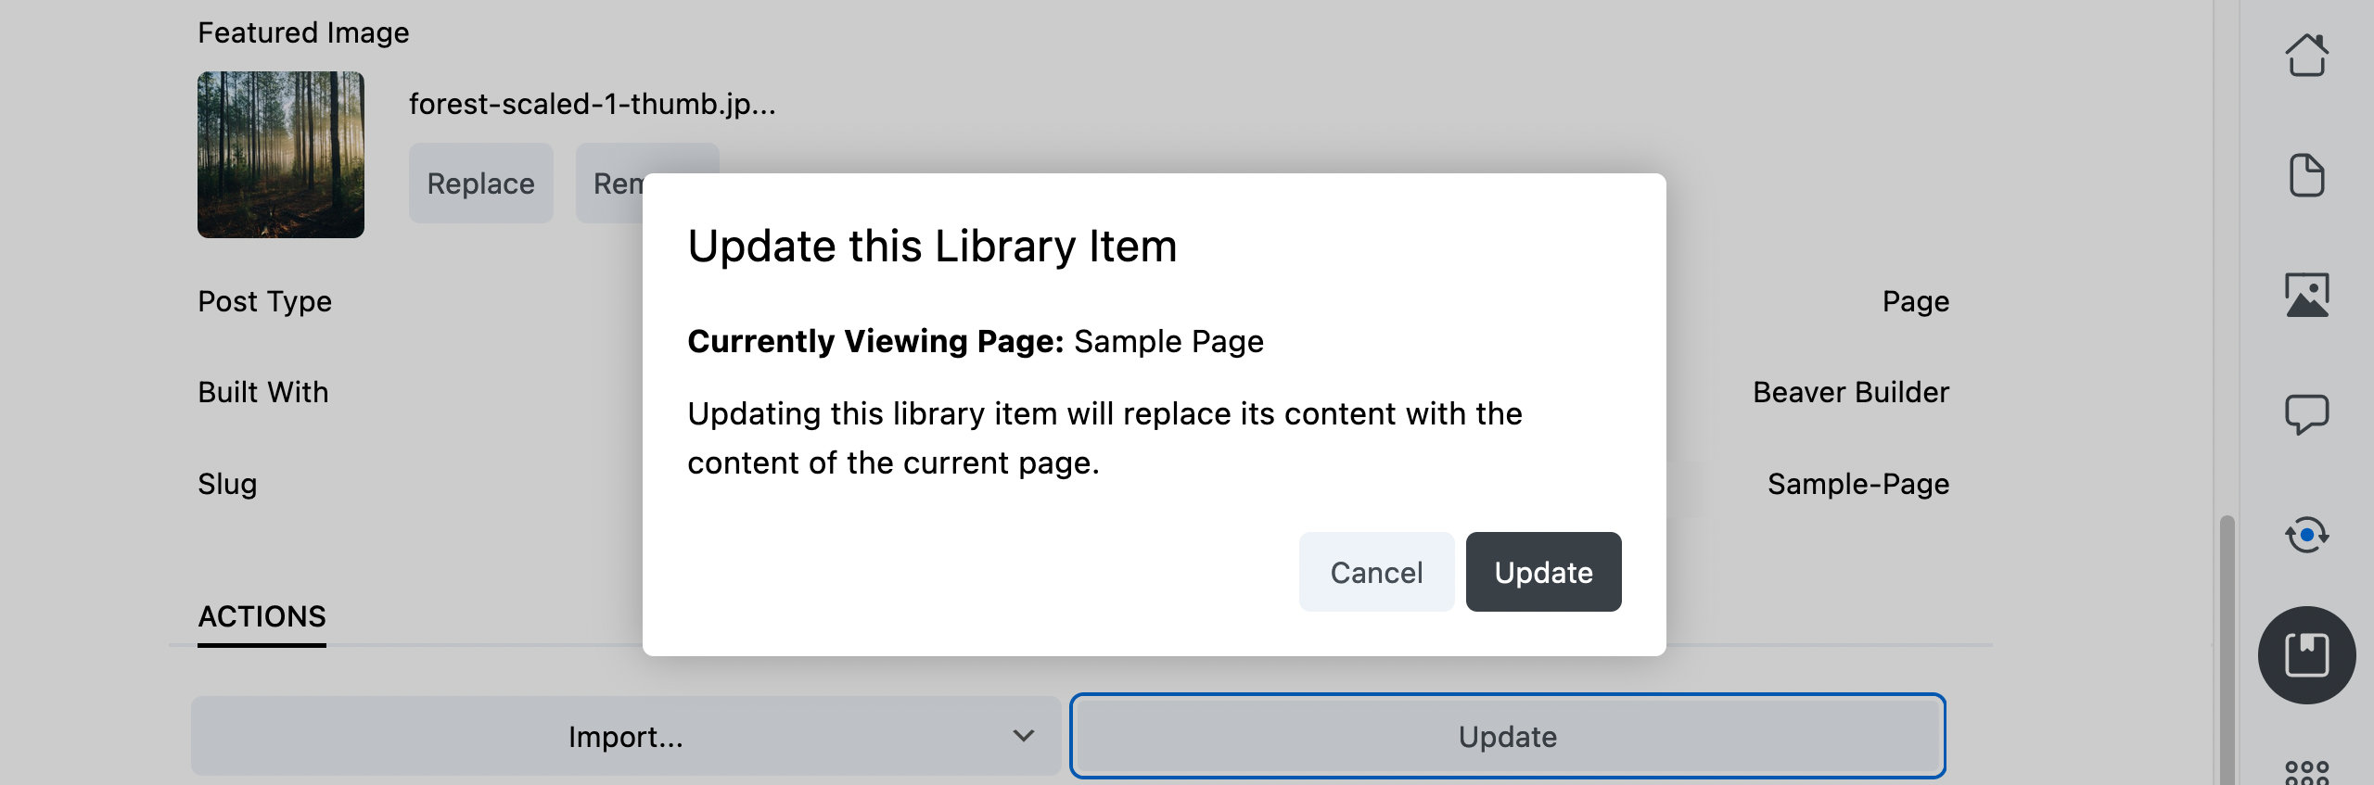Click the dark Update button in the dialog
This screenshot has height=785, width=2374.
[x=1542, y=572]
